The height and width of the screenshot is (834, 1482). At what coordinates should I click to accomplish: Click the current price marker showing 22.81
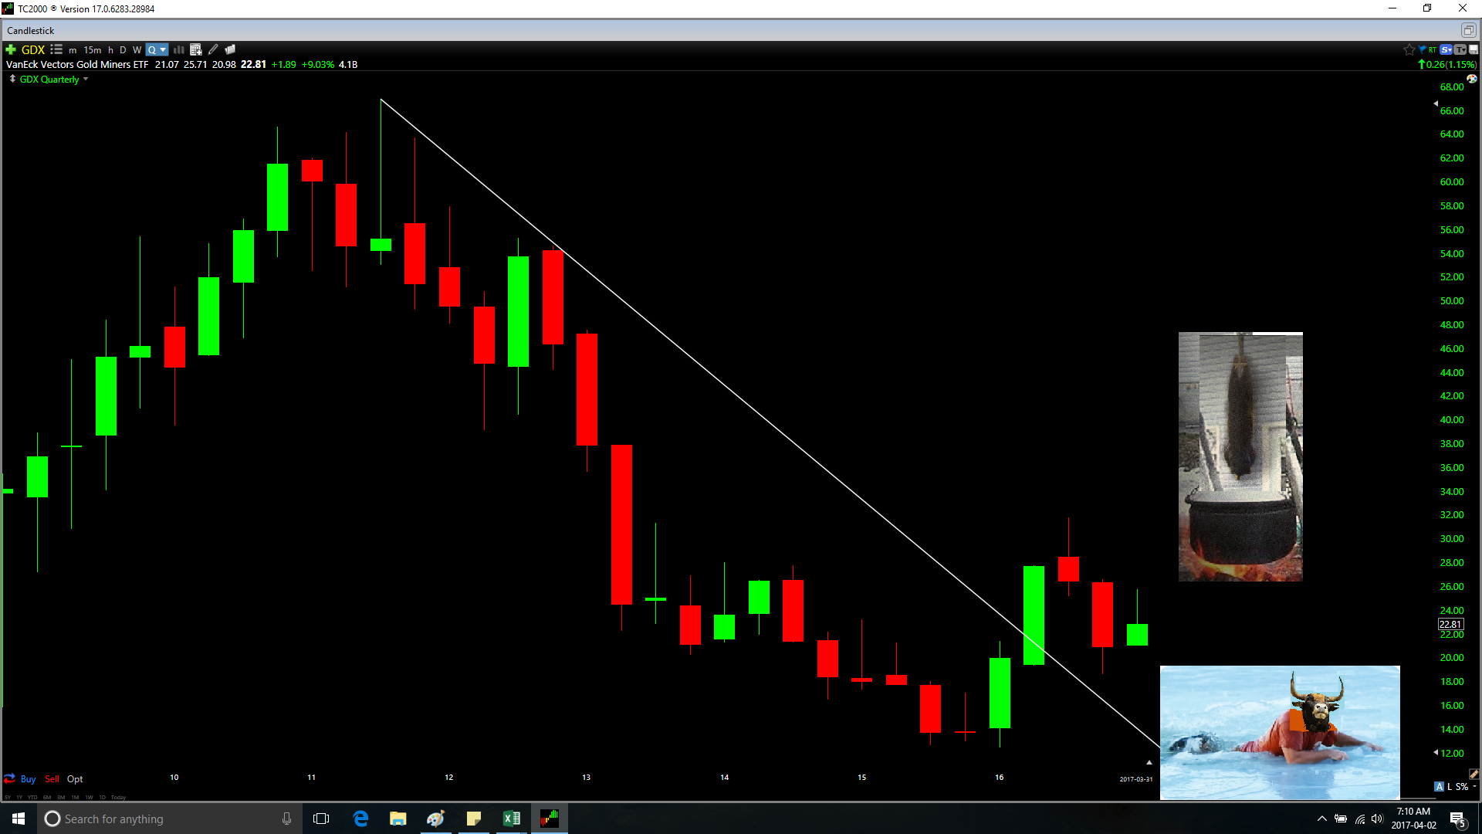point(1452,623)
